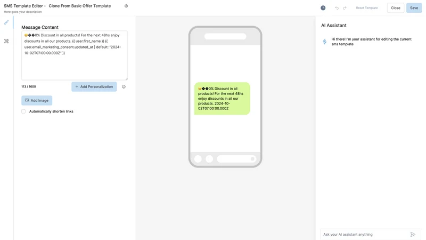This screenshot has width=426, height=240.
Task: Click the 'Here goes your description' text
Action: (23, 12)
